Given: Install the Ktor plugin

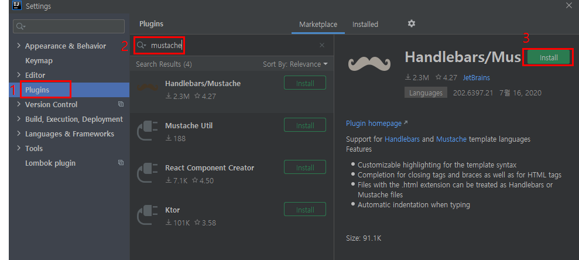Looking at the screenshot, I should click(x=305, y=209).
